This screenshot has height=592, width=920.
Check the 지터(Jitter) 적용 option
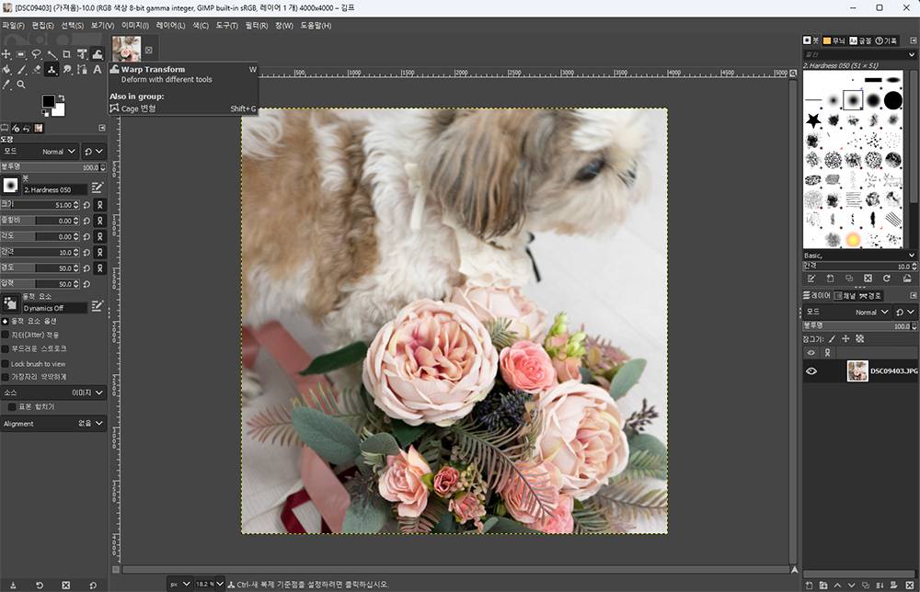pos(6,335)
